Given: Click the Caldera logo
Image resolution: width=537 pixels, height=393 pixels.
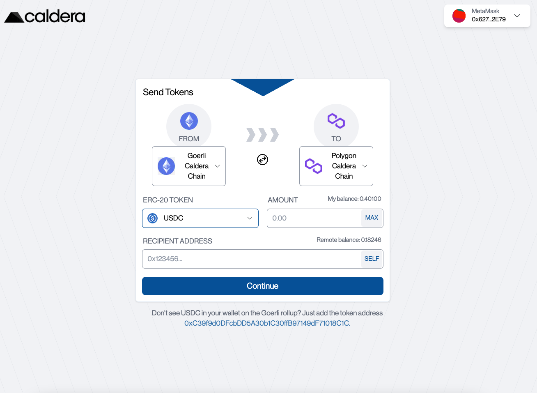Looking at the screenshot, I should pyautogui.click(x=45, y=16).
